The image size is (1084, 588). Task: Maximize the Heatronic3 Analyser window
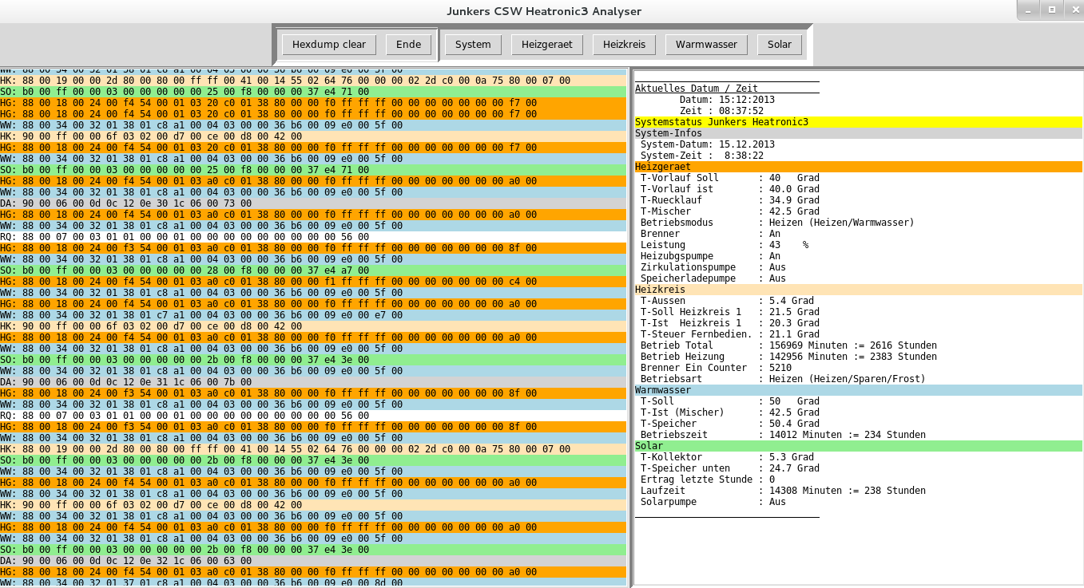1052,10
